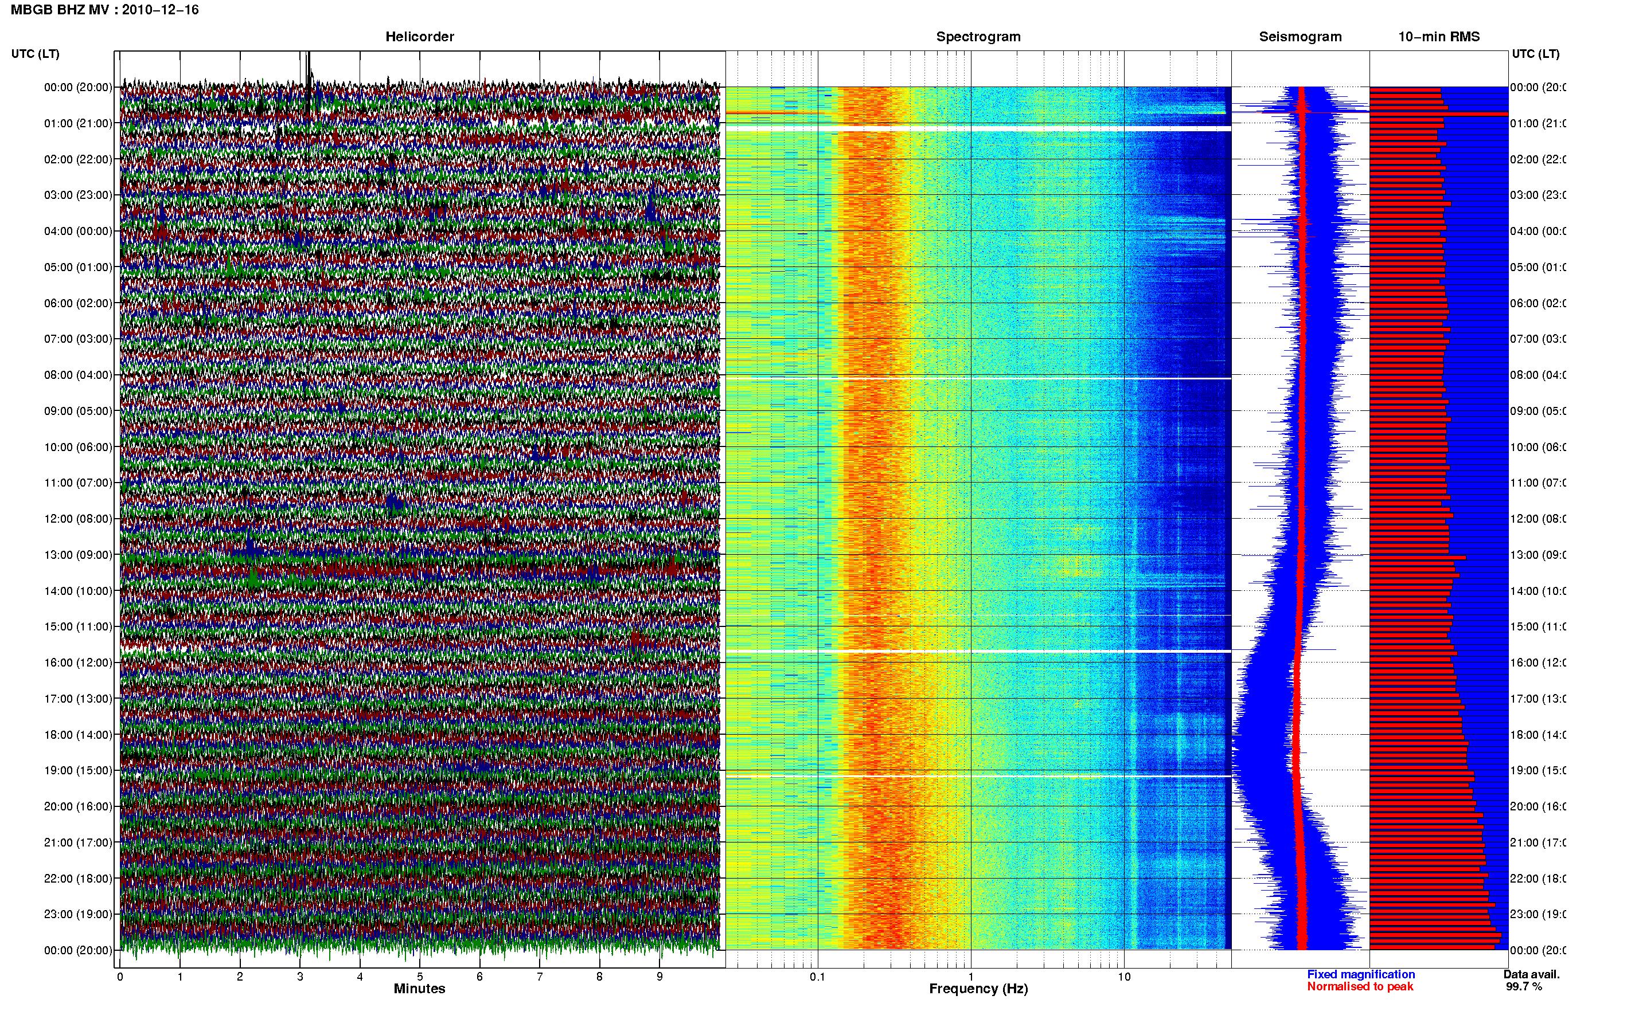Click the blue 'Fixed magnification' legend text
This screenshot has width=1631, height=1019.
pyautogui.click(x=1361, y=974)
